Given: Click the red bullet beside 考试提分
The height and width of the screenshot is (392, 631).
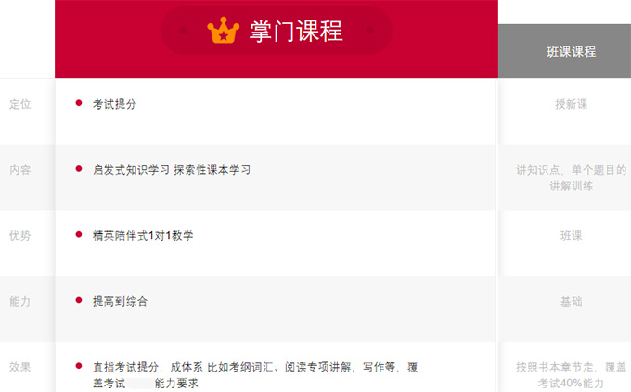Looking at the screenshot, I should [x=79, y=103].
